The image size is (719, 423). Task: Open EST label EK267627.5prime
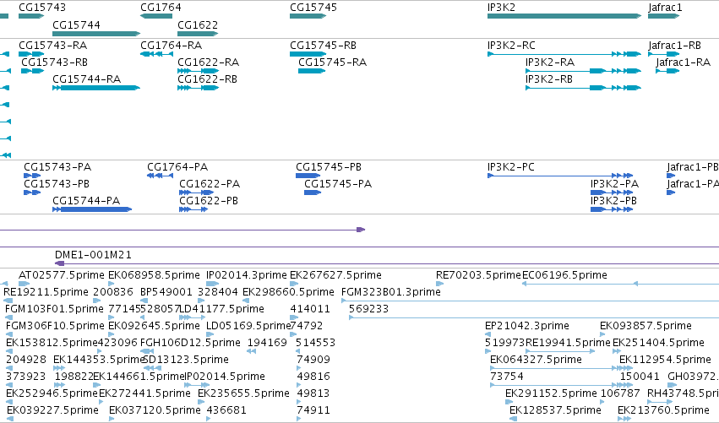(335, 275)
